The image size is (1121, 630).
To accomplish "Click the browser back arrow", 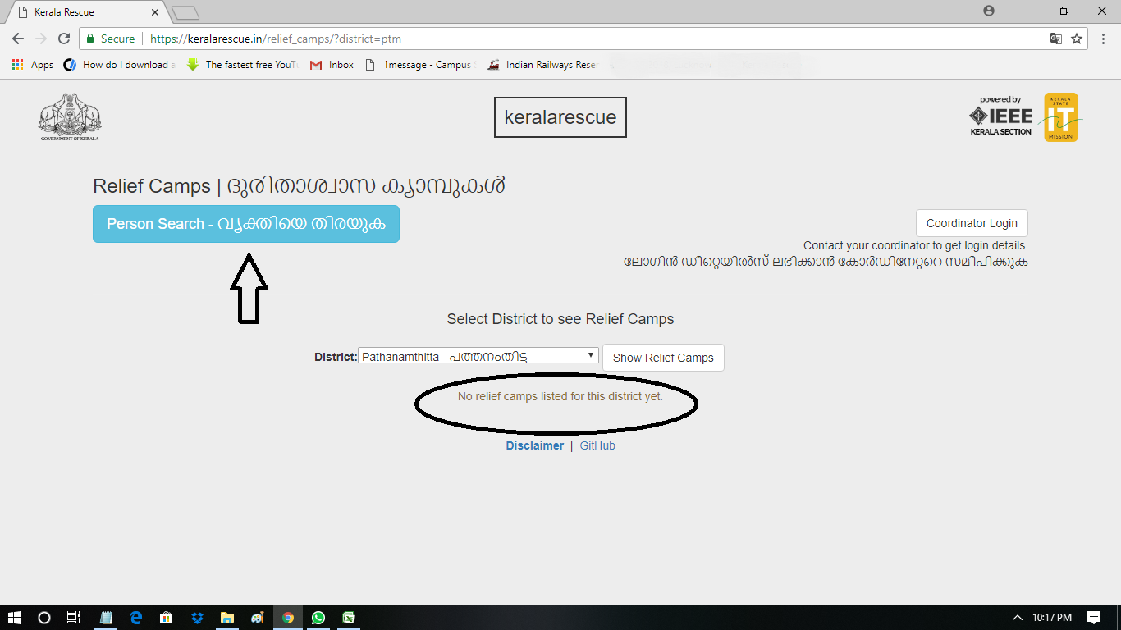I will click(x=18, y=39).
